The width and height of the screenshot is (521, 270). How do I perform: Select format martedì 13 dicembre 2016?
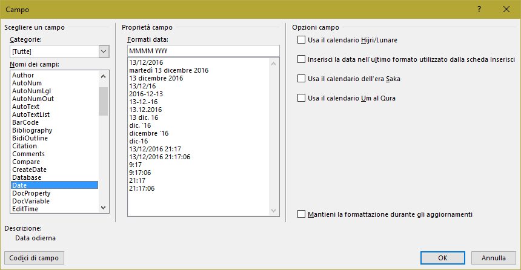(168, 70)
